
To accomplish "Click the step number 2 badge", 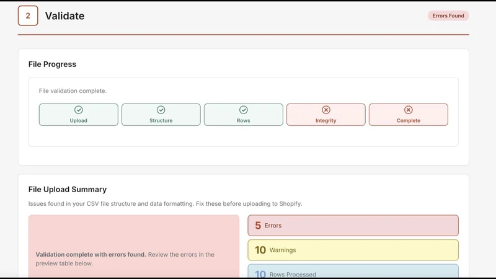I will click(28, 15).
